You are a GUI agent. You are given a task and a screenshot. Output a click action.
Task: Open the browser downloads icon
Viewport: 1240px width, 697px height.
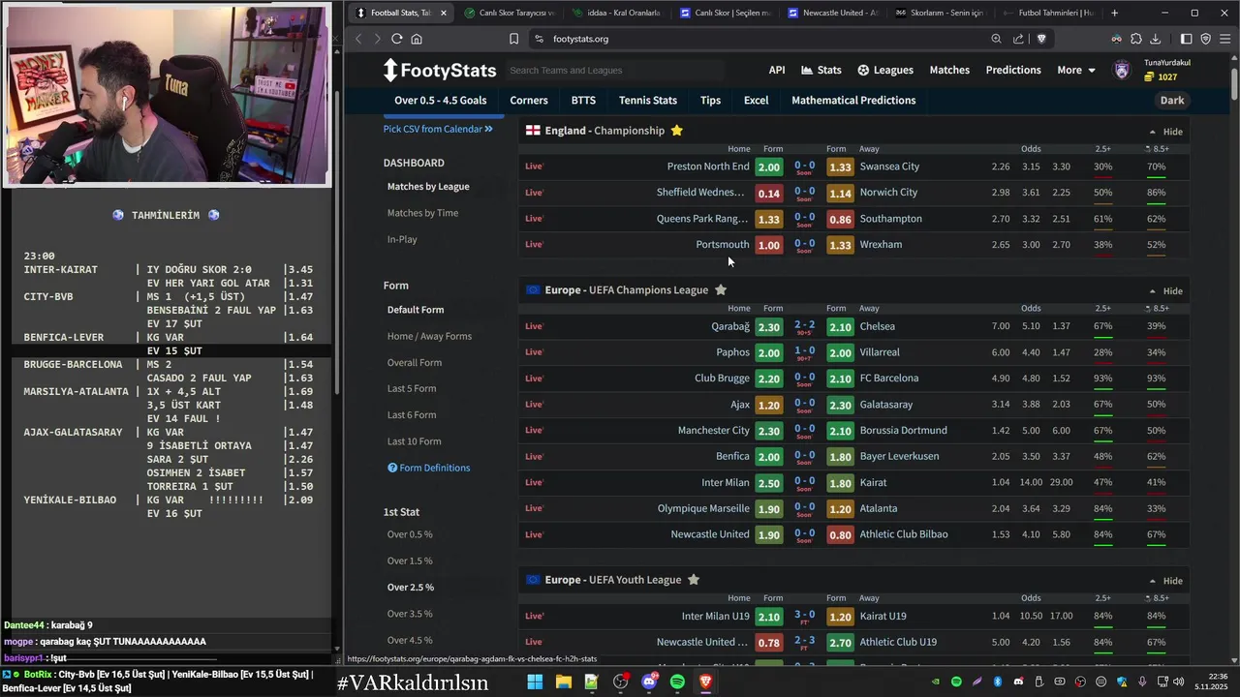click(x=1156, y=39)
